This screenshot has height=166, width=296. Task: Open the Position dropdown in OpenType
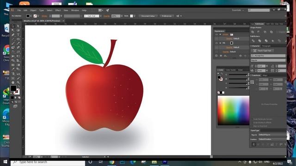click(272, 139)
